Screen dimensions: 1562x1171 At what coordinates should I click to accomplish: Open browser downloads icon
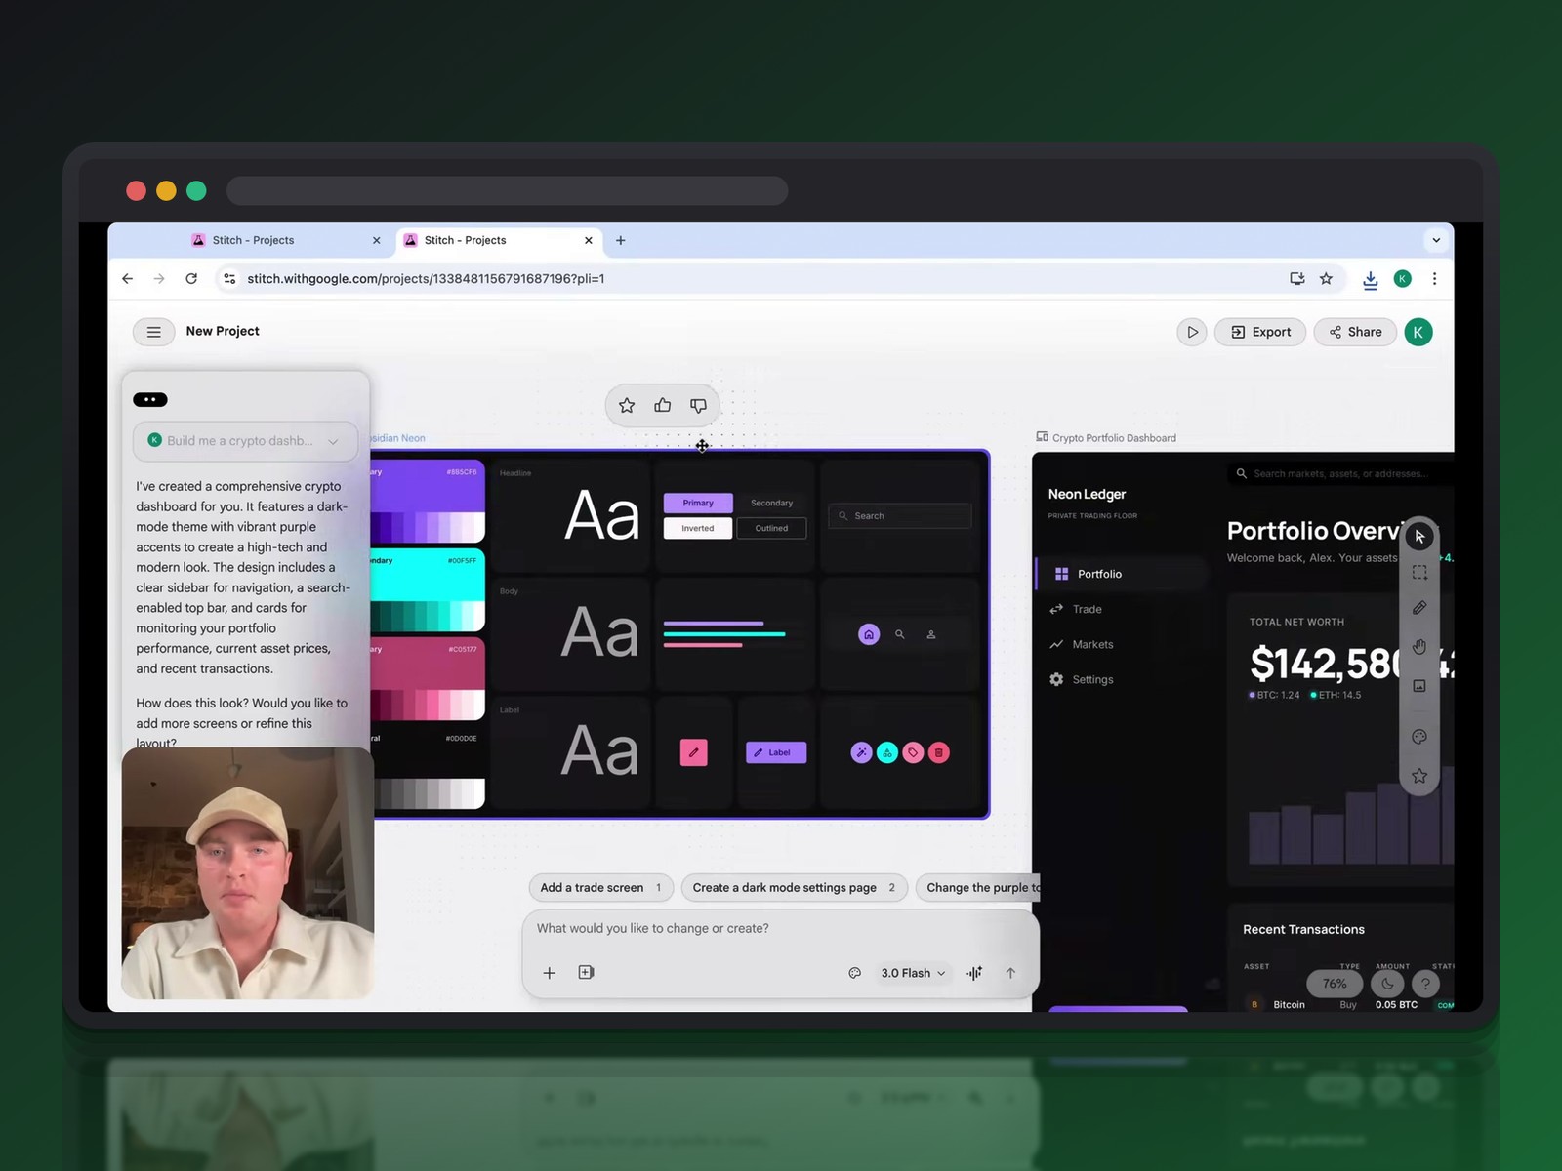coord(1371,279)
